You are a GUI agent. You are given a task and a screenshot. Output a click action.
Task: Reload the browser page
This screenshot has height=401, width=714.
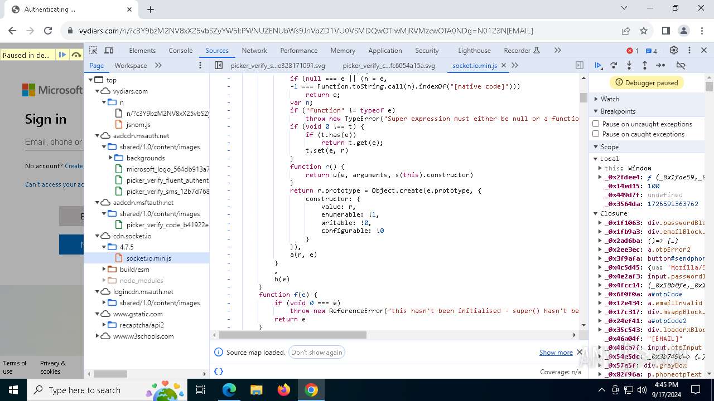[48, 31]
